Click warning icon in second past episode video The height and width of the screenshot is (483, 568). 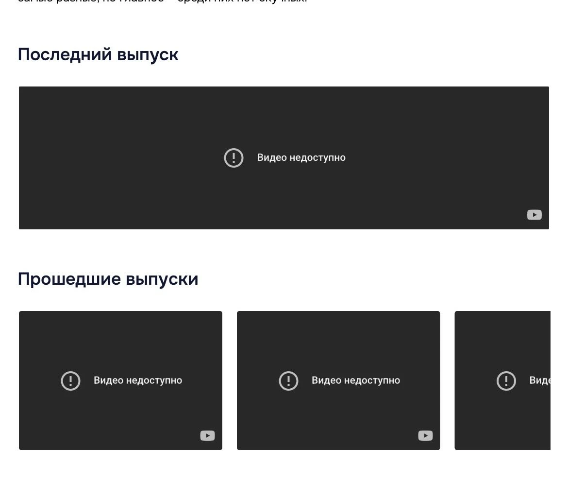(x=288, y=380)
